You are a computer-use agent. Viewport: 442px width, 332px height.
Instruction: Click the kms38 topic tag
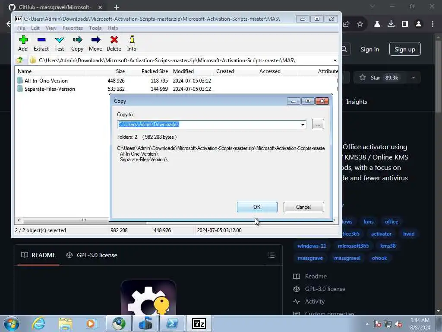tap(388, 246)
